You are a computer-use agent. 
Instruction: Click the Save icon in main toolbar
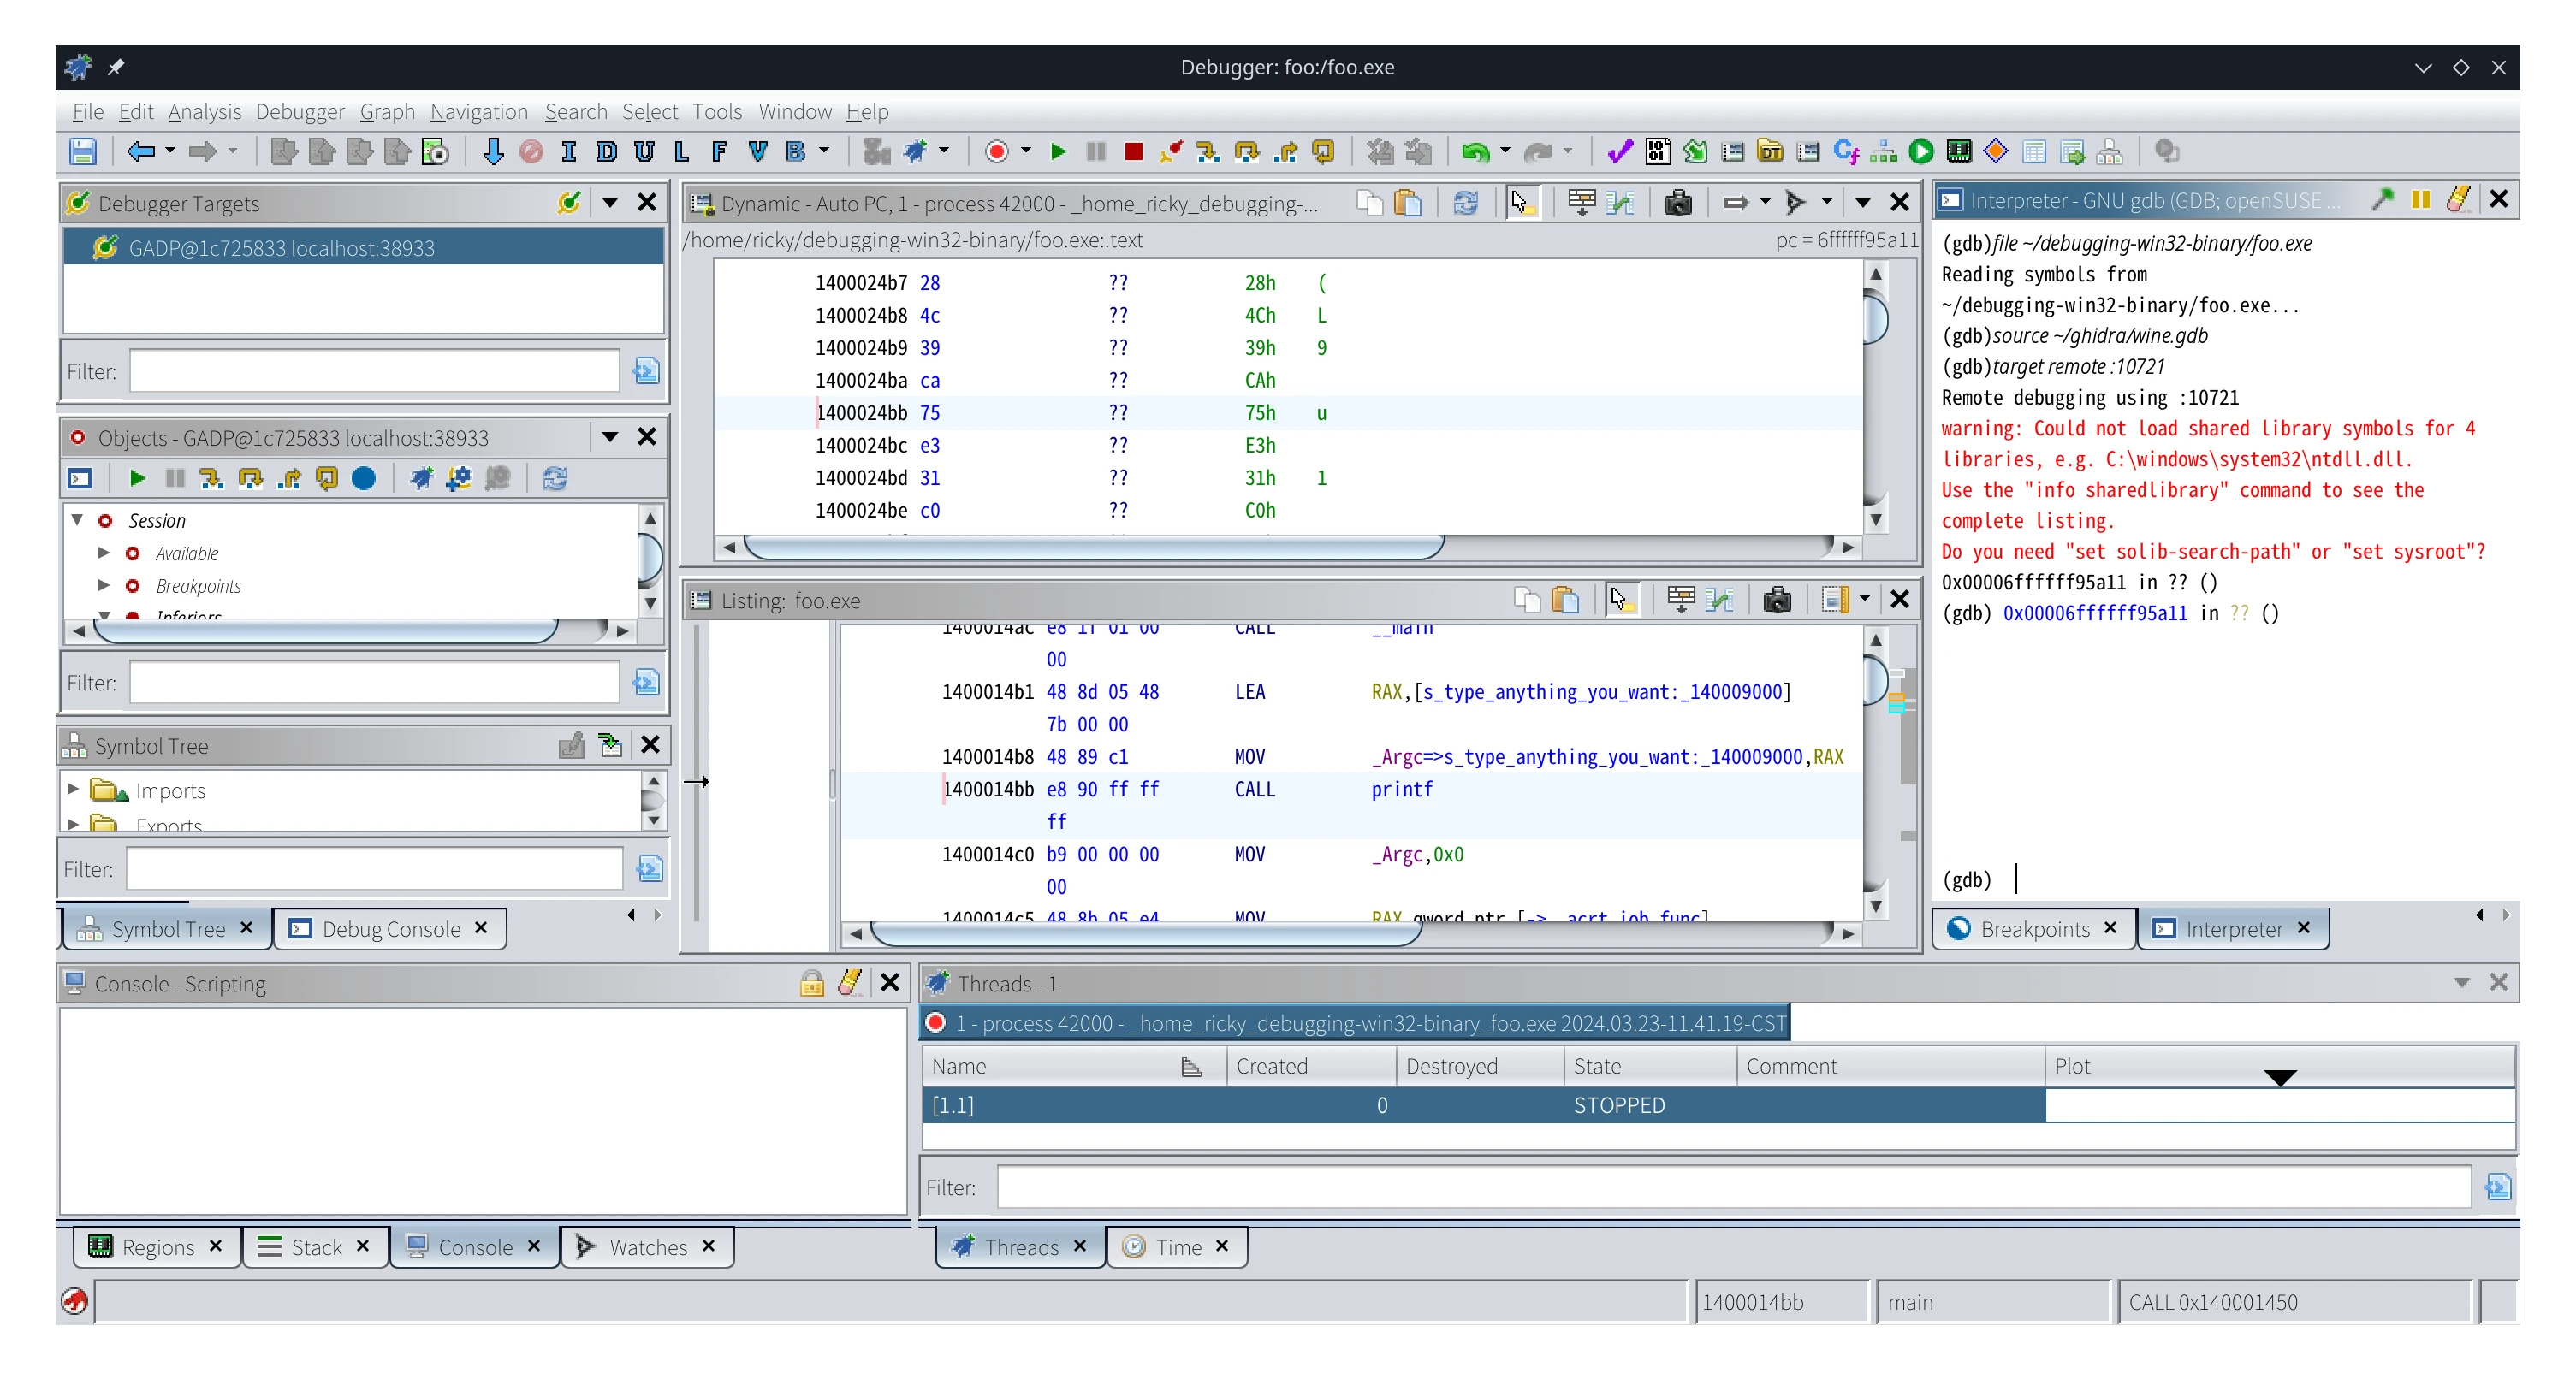(x=82, y=152)
